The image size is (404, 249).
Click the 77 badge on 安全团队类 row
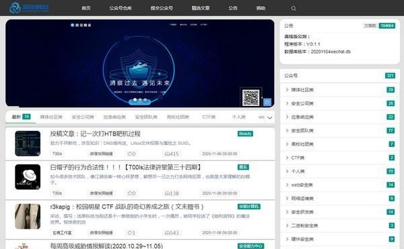tap(391, 130)
